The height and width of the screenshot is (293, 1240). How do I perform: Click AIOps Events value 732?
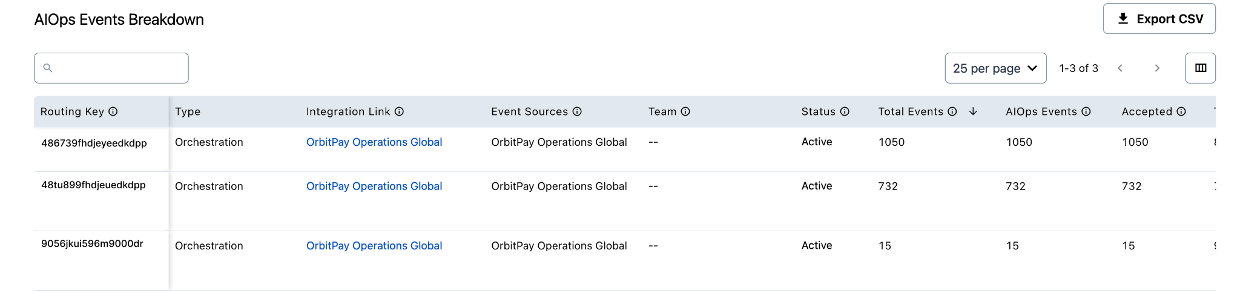(x=1015, y=186)
